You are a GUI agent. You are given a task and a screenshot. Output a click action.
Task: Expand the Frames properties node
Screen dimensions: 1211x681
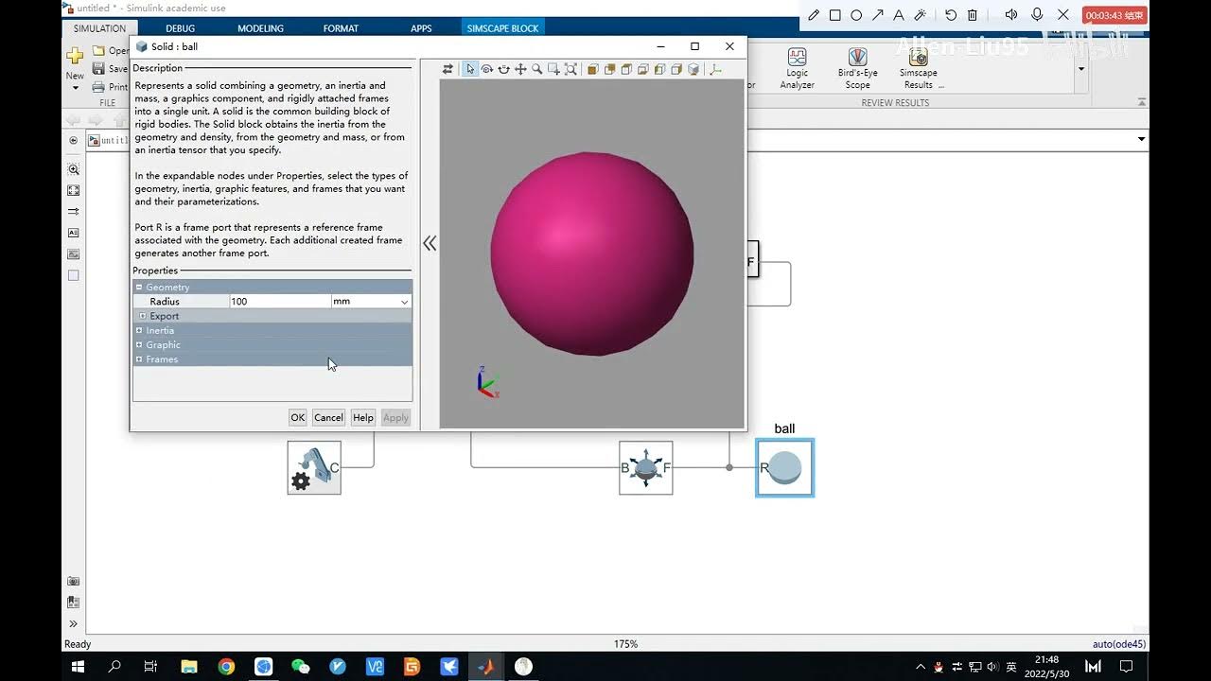click(139, 359)
